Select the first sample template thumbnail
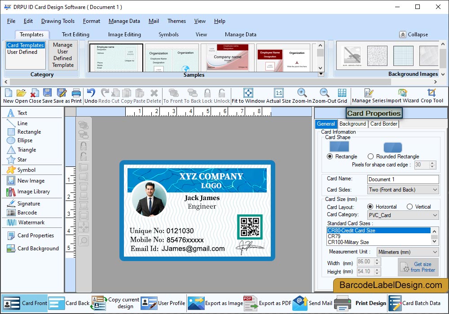The width and height of the screenshot is (449, 314). [x=116, y=57]
